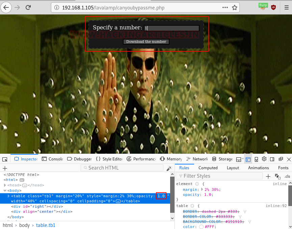Image resolution: width=292 pixels, height=229 pixels.
Task: Click the Specify a number input field
Action: point(171,28)
